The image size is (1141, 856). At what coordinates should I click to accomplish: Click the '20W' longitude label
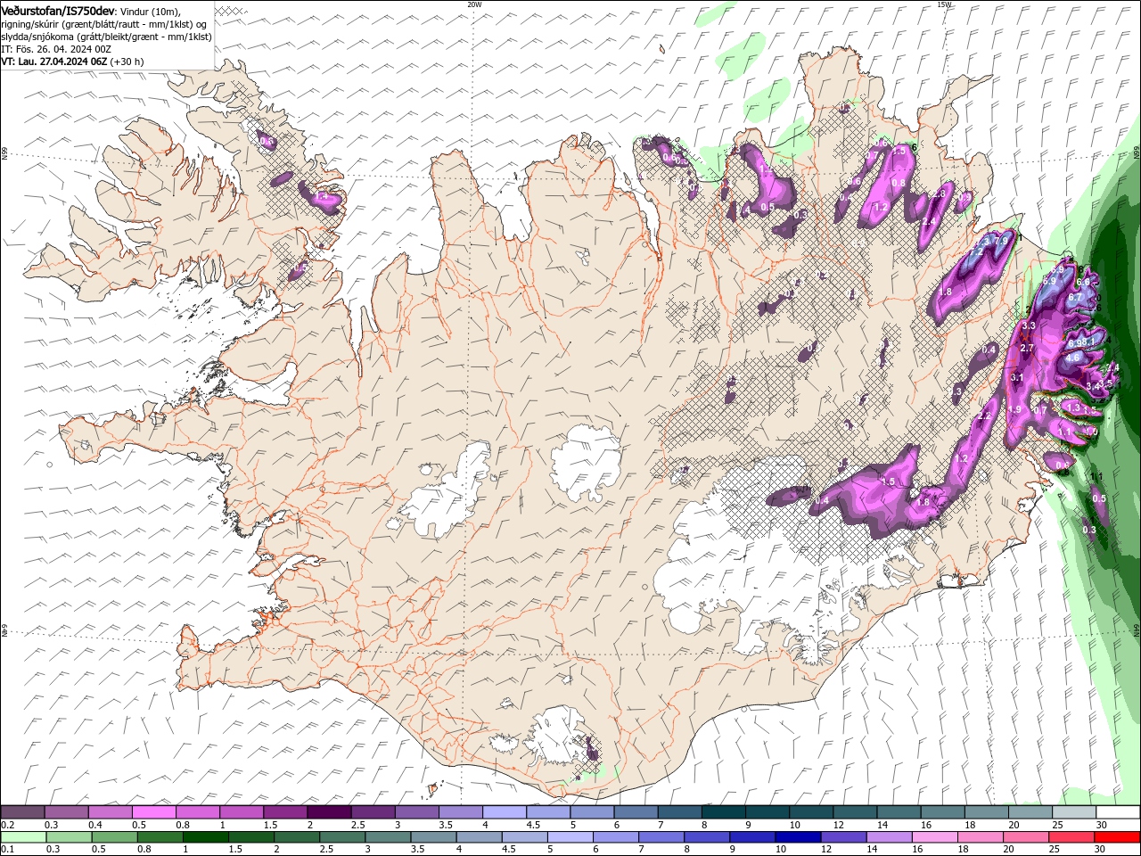pos(474,4)
